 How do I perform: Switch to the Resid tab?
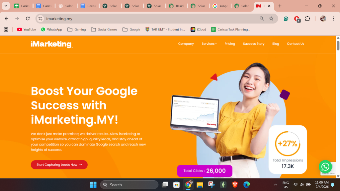pos(176,6)
